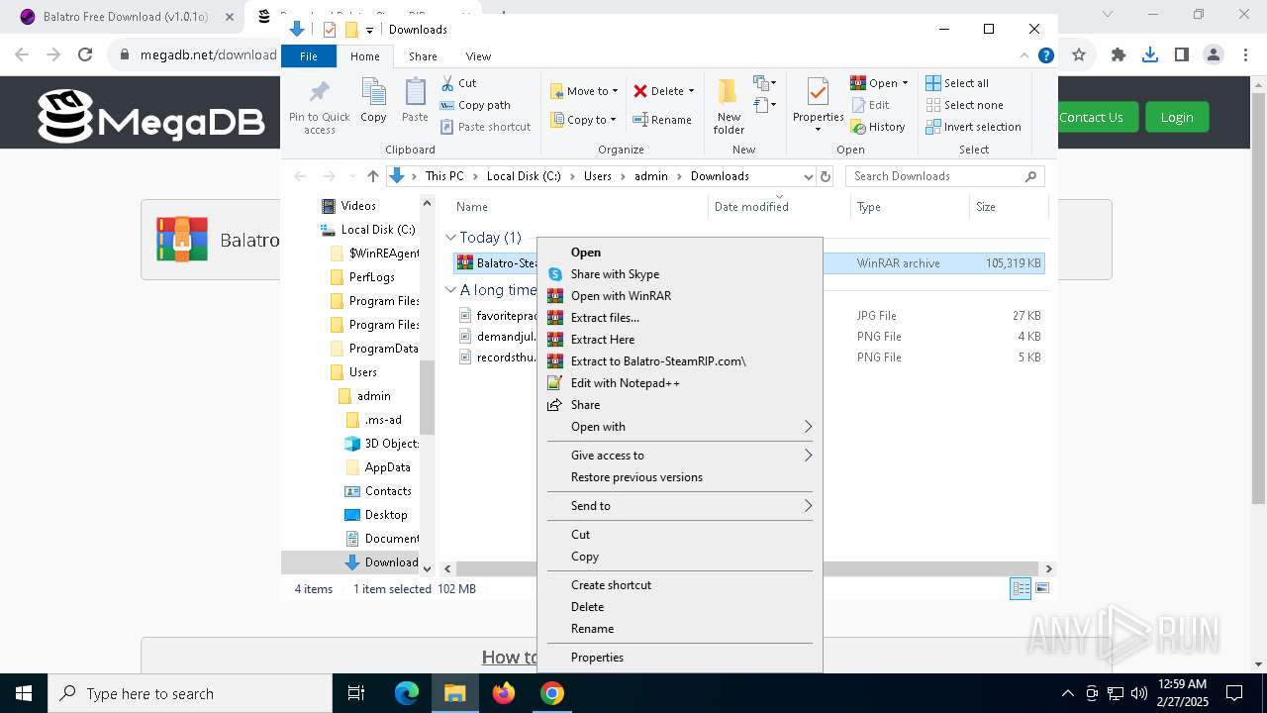Open the Send to submenu
Viewport: 1267px width, 713px height.
(680, 506)
